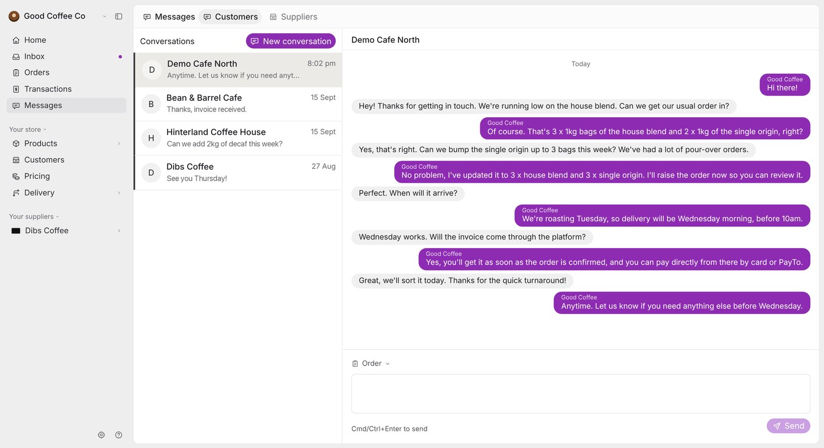Collapse the Your store section
This screenshot has height=448, width=824.
pos(28,129)
